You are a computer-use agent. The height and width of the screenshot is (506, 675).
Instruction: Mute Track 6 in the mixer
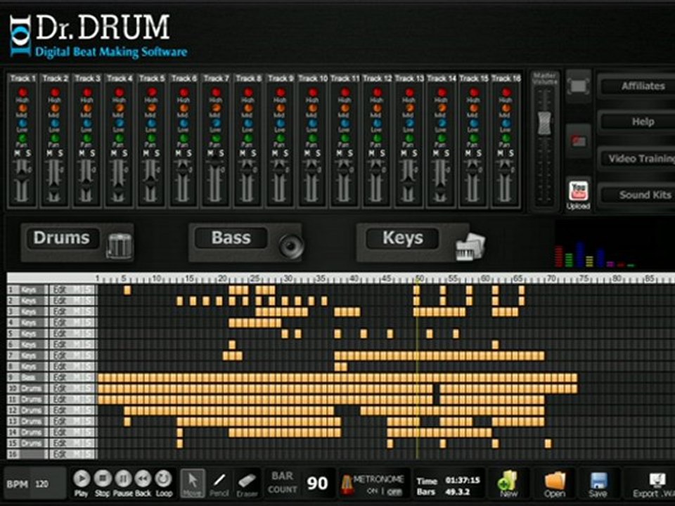pyautogui.click(x=179, y=153)
